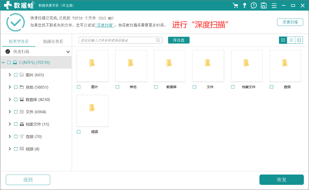Click the C: drive disk icon
309x190 pixels.
coord(15,63)
